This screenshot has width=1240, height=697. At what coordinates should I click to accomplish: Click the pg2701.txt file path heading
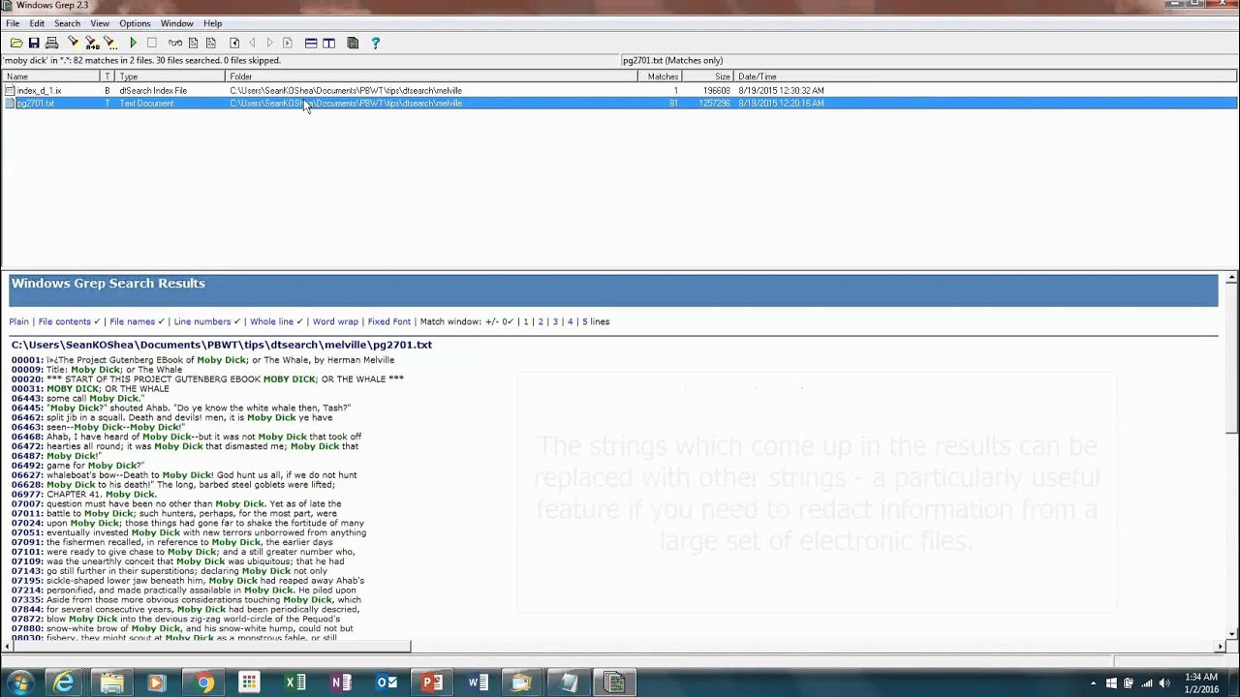[x=222, y=345]
